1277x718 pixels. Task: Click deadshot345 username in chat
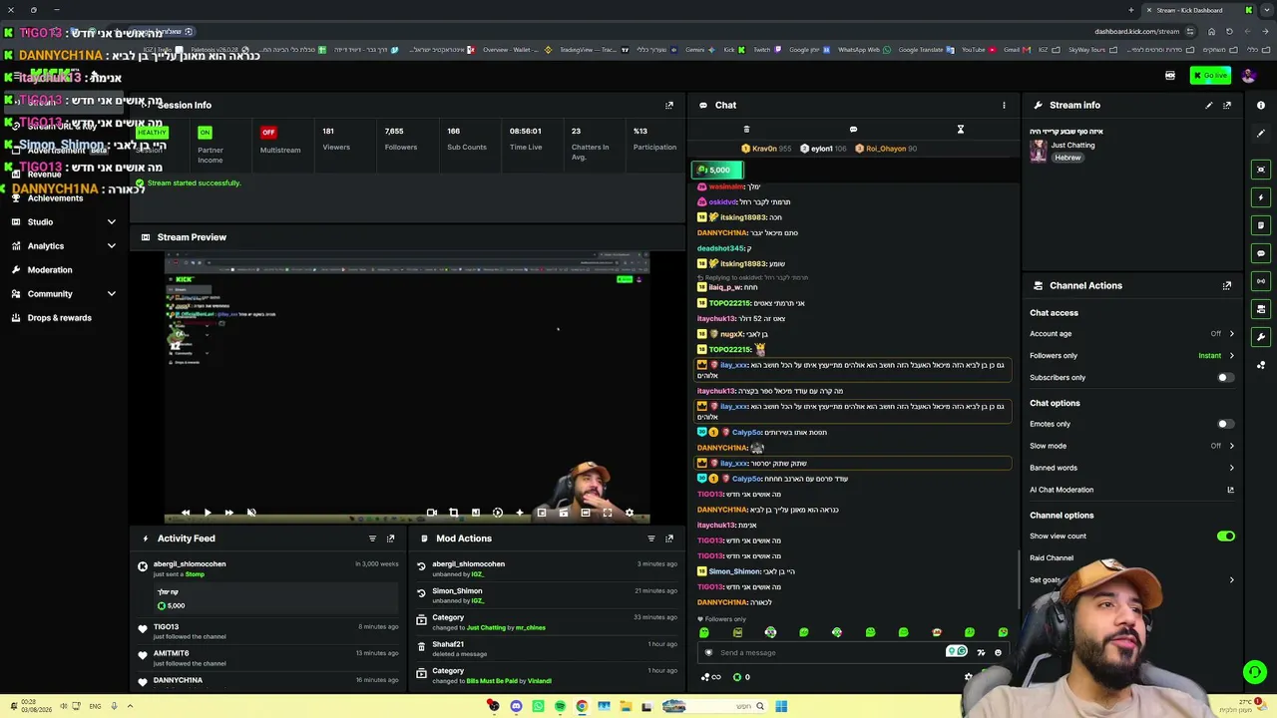[720, 248]
